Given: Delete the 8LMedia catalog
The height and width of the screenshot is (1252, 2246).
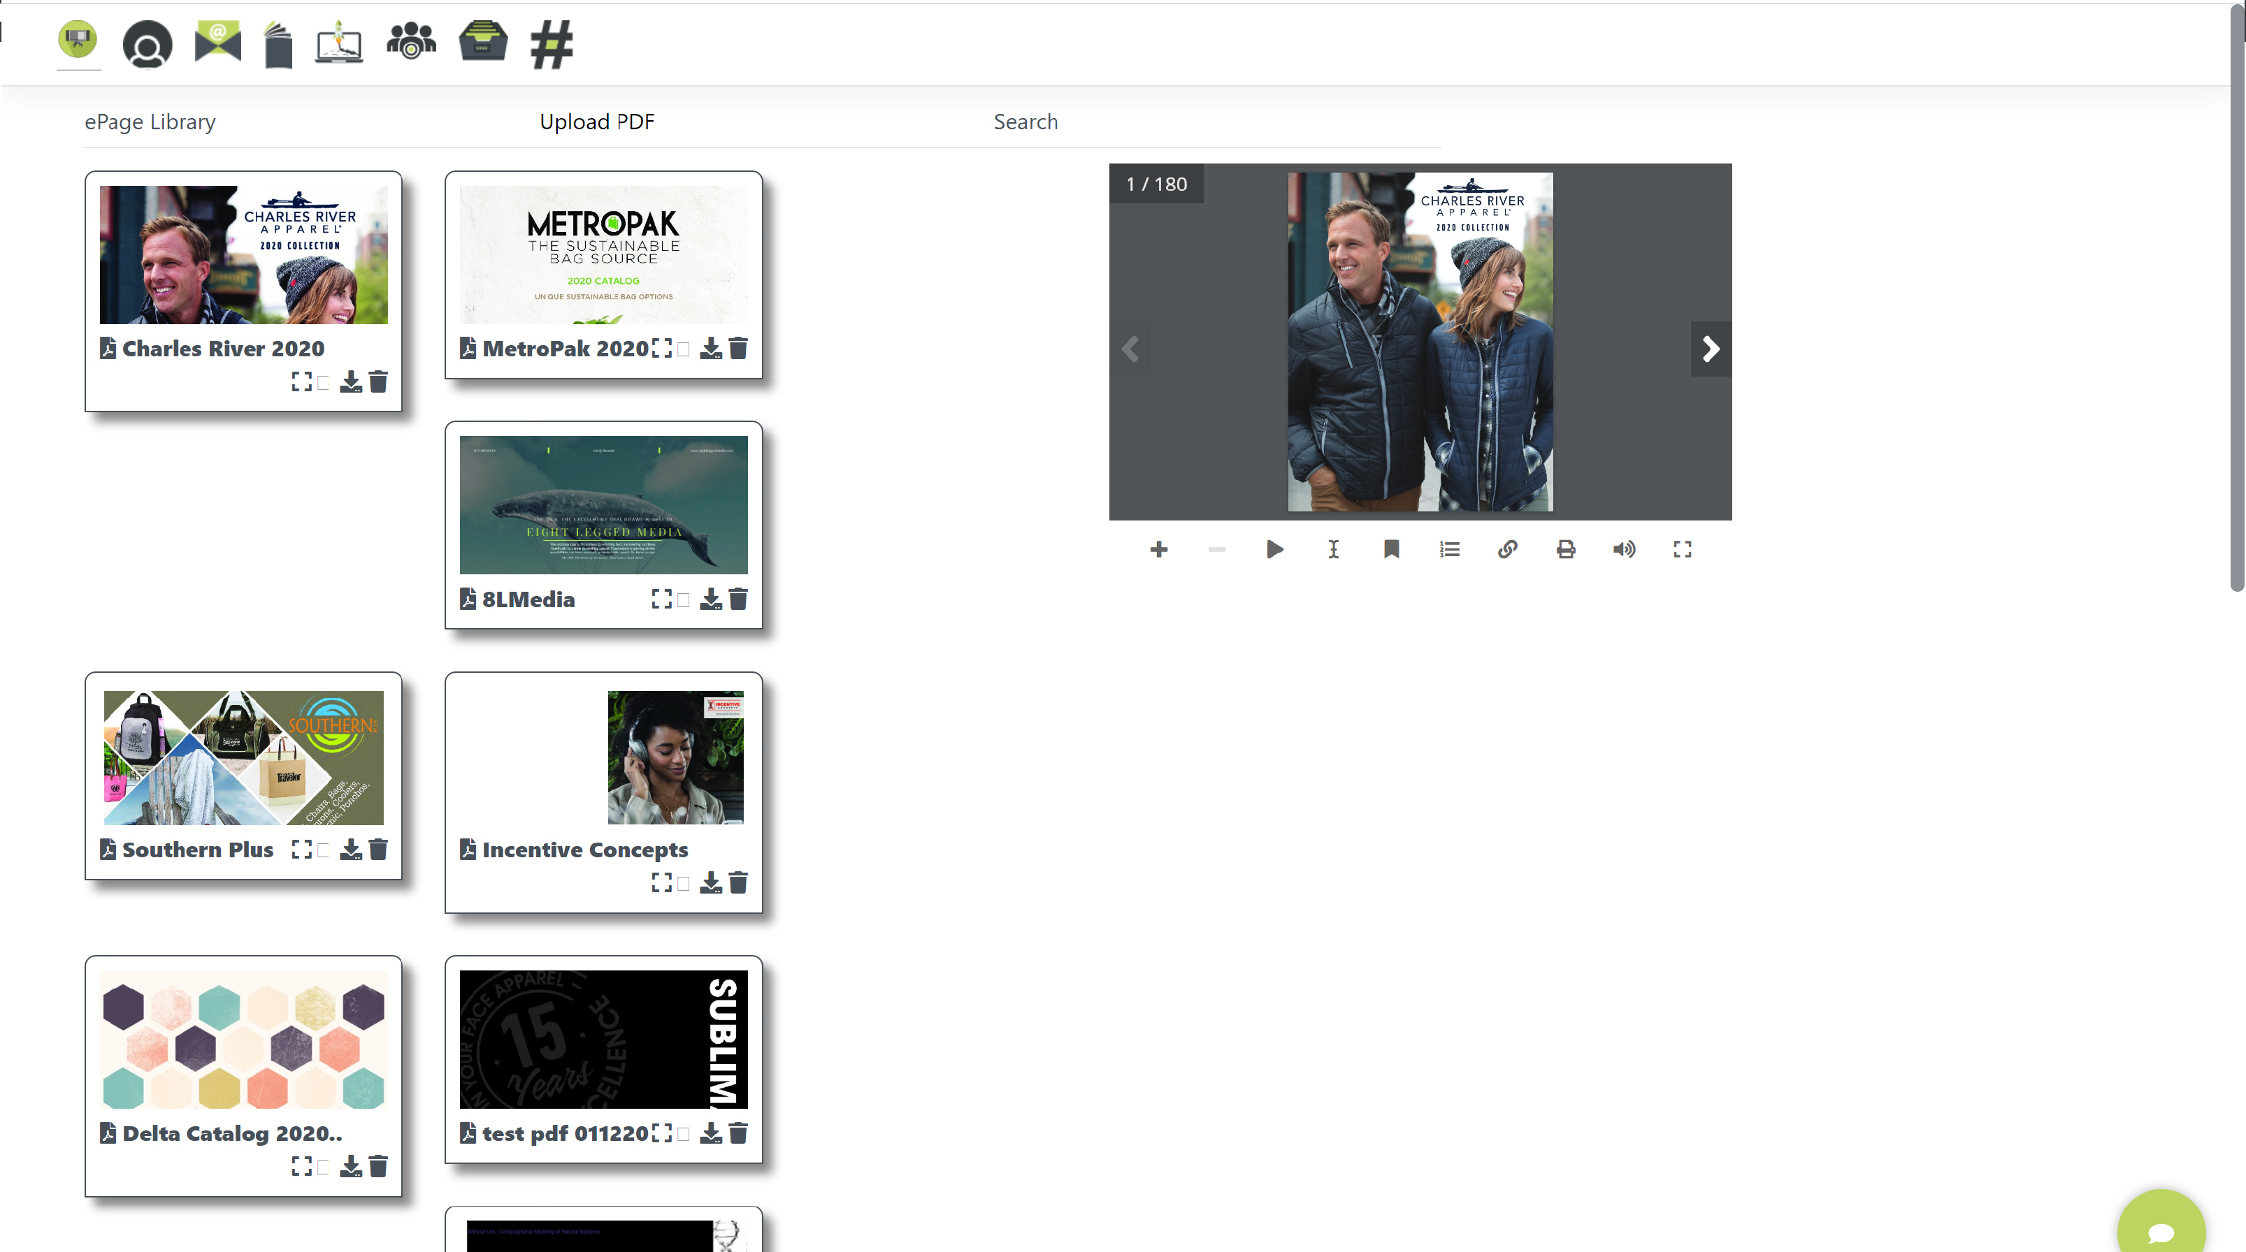Looking at the screenshot, I should [x=738, y=599].
